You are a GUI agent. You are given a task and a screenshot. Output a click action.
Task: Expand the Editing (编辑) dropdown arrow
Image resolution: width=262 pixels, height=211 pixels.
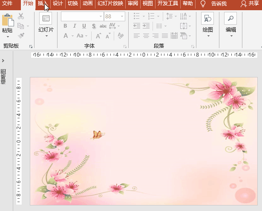coord(231,36)
